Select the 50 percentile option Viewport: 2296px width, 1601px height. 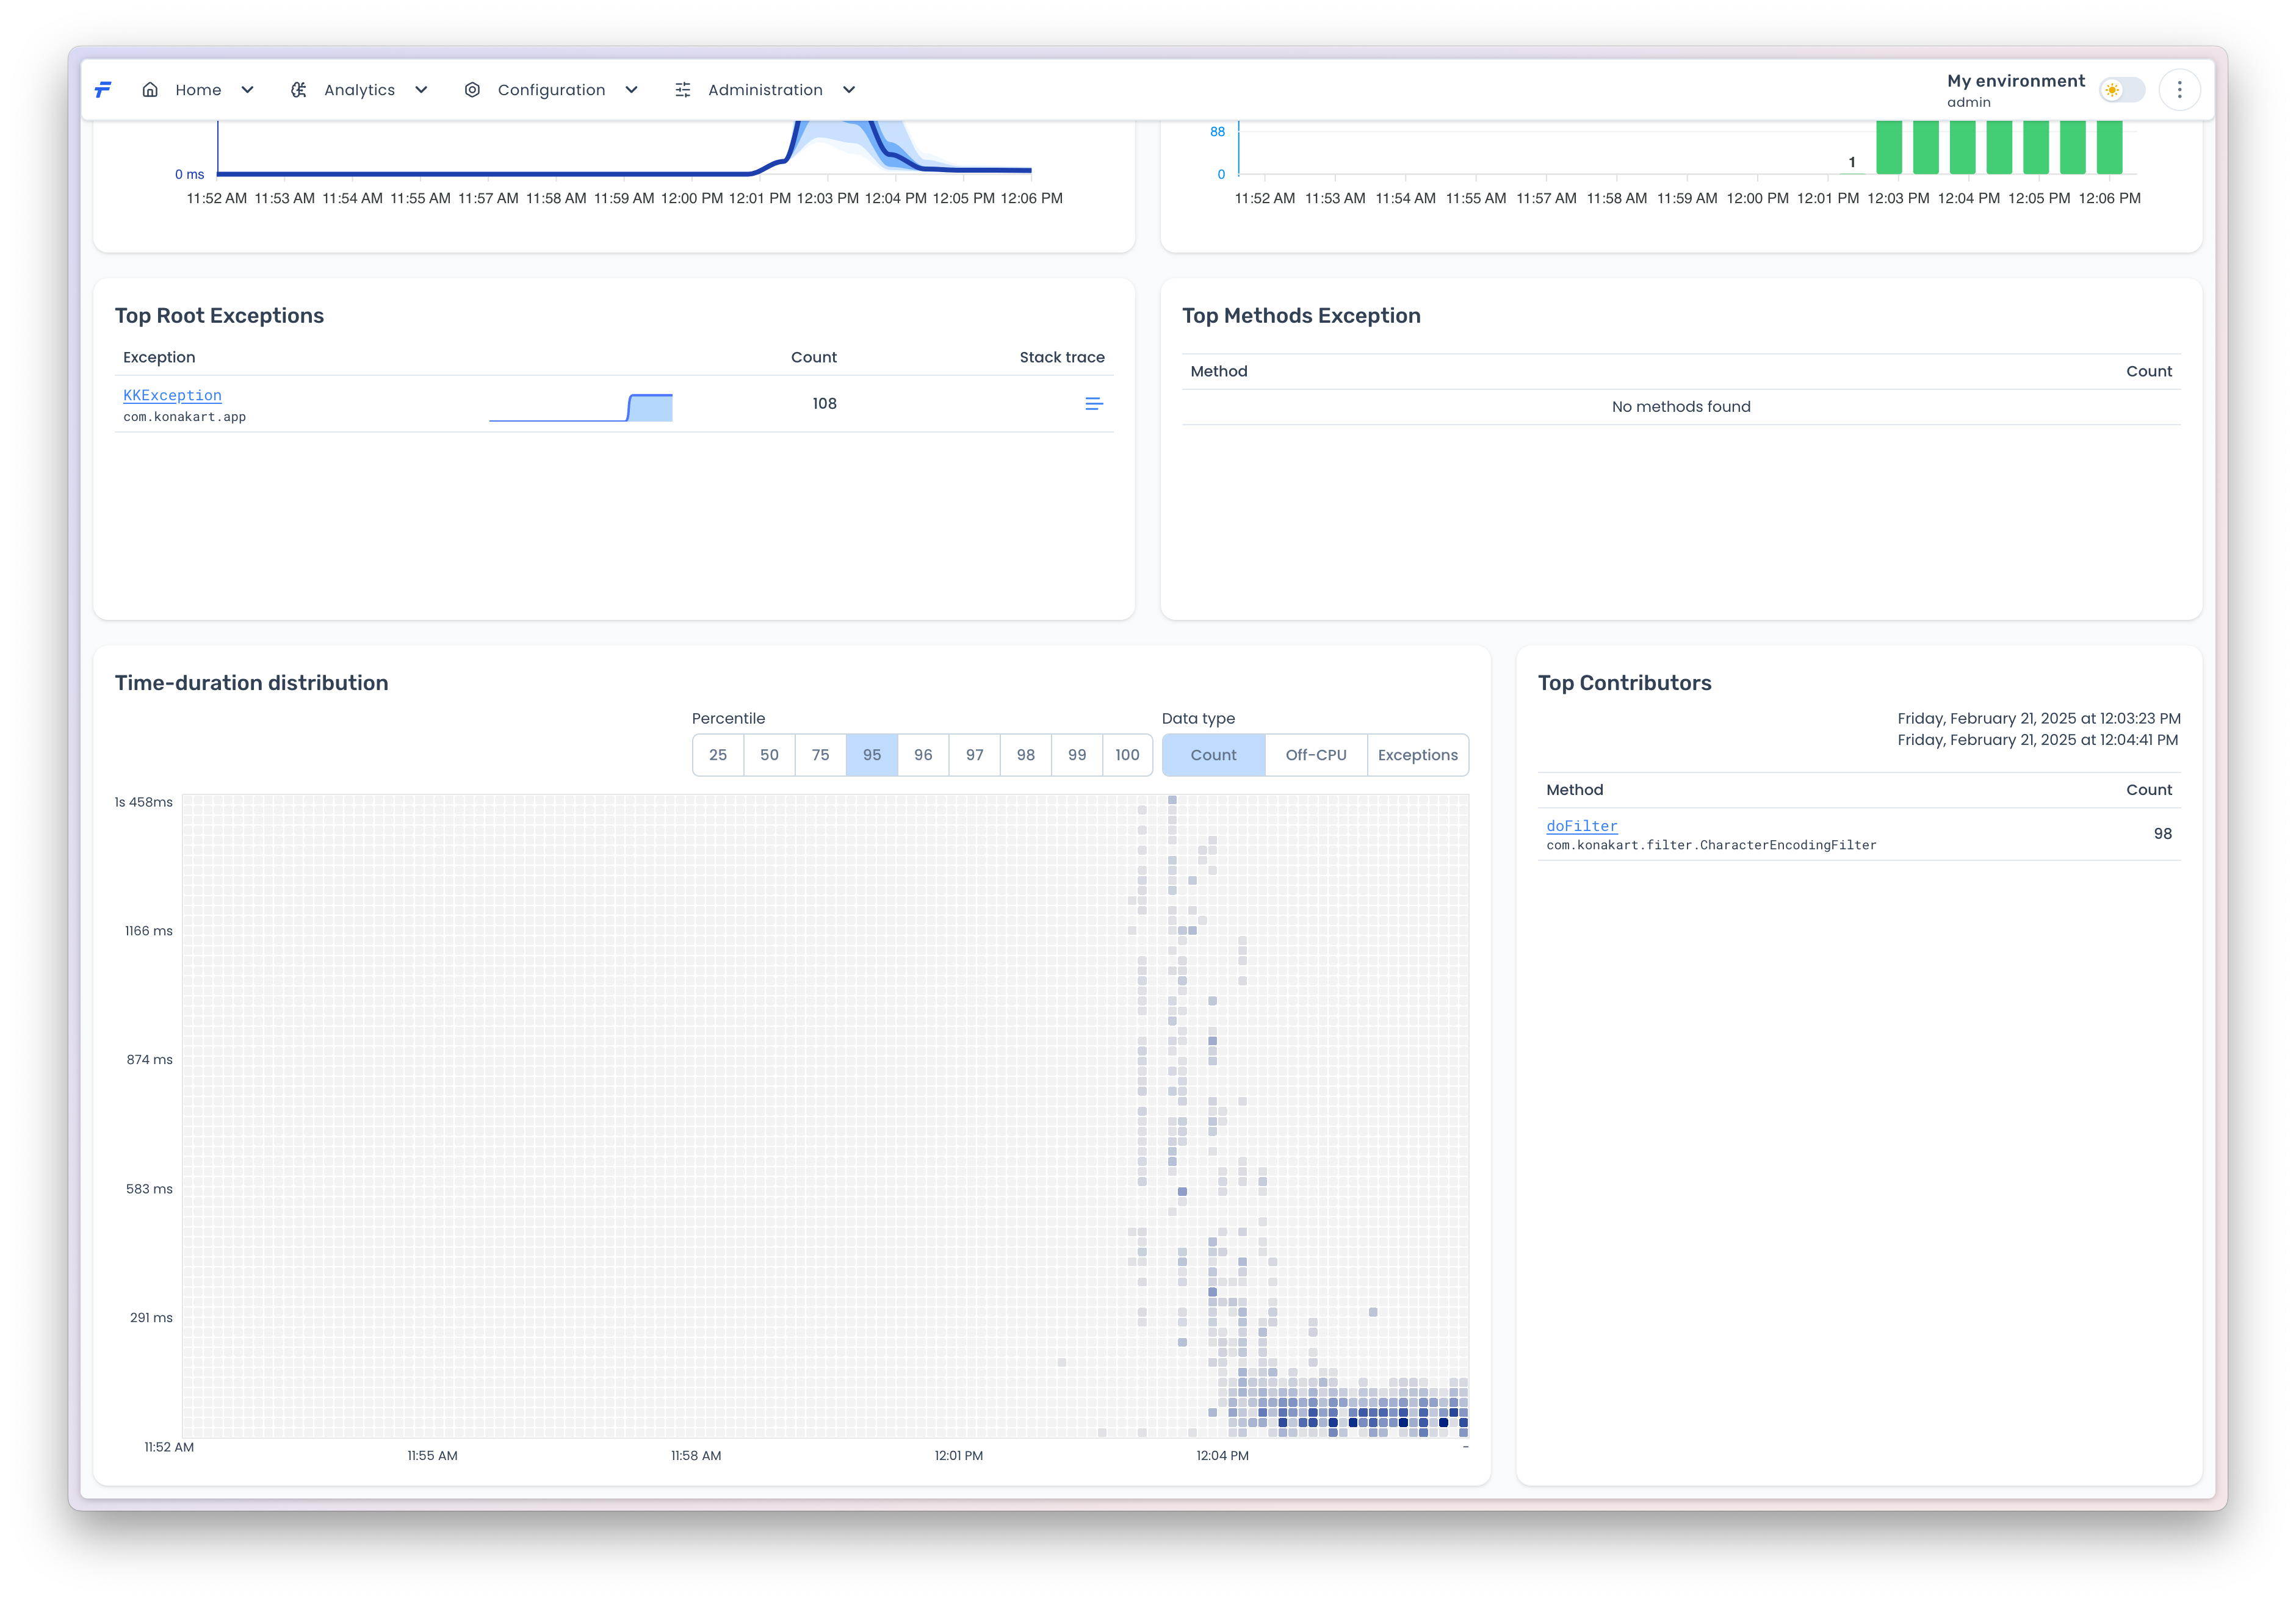769,755
